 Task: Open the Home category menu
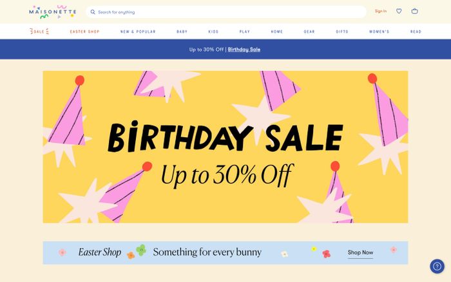[x=276, y=32]
